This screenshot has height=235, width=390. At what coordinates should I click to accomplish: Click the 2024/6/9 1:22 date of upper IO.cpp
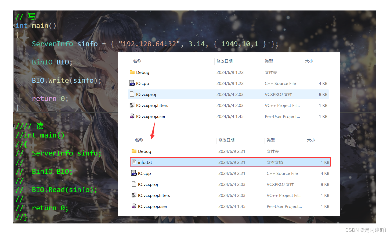(230, 83)
